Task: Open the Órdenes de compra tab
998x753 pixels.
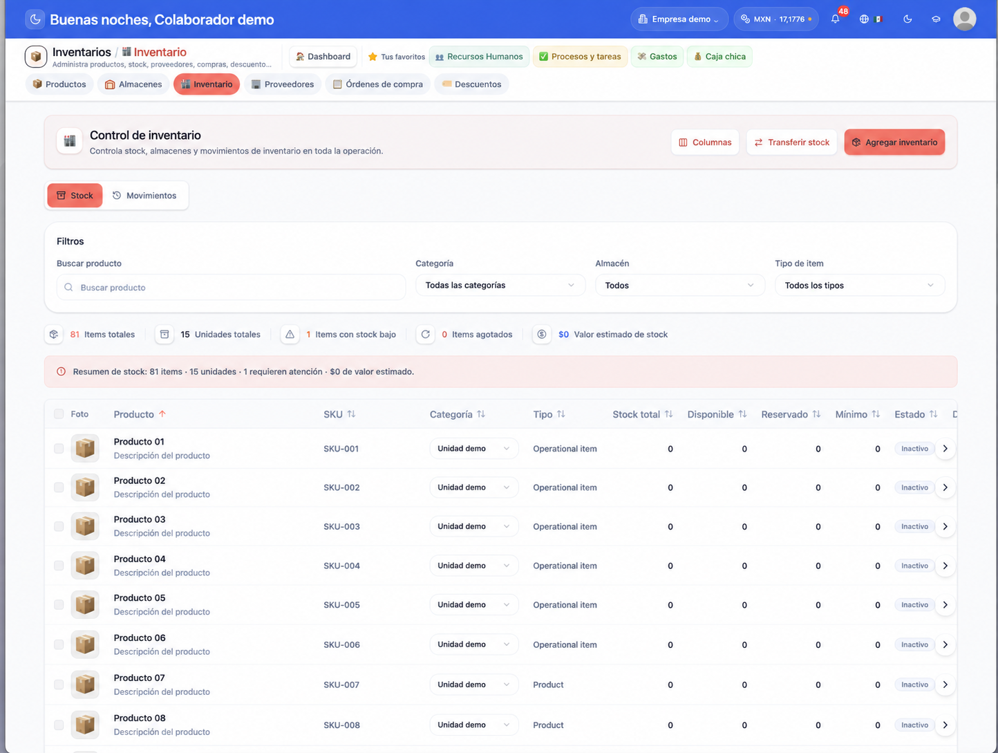Action: coord(378,84)
